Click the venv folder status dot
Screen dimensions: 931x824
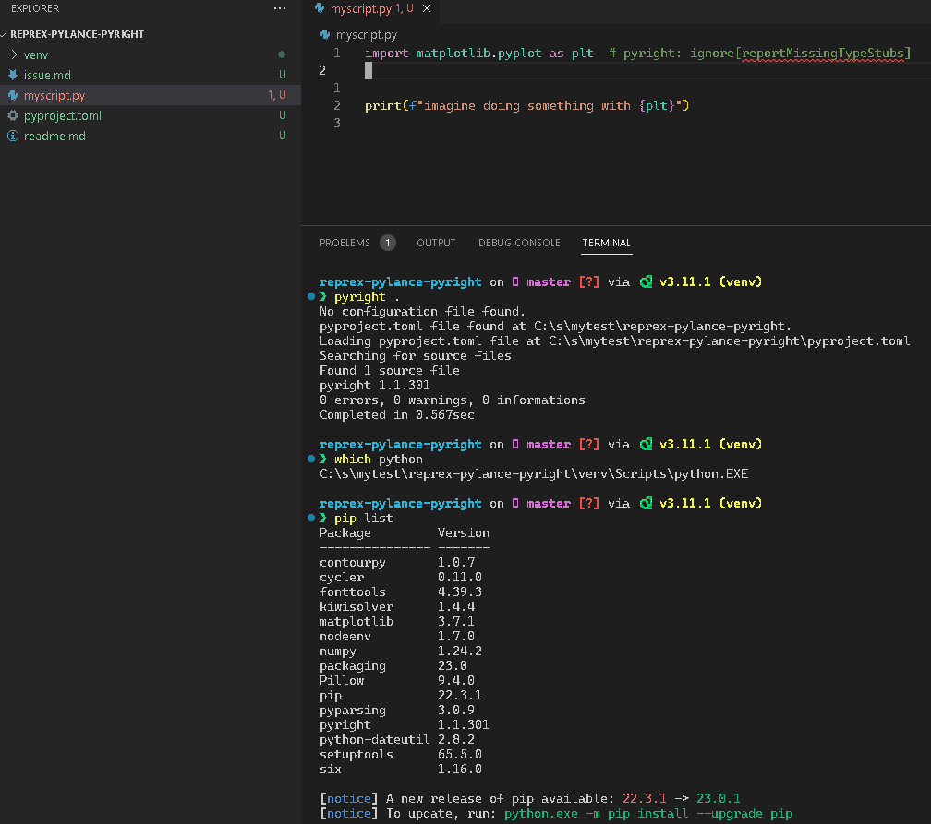282,54
